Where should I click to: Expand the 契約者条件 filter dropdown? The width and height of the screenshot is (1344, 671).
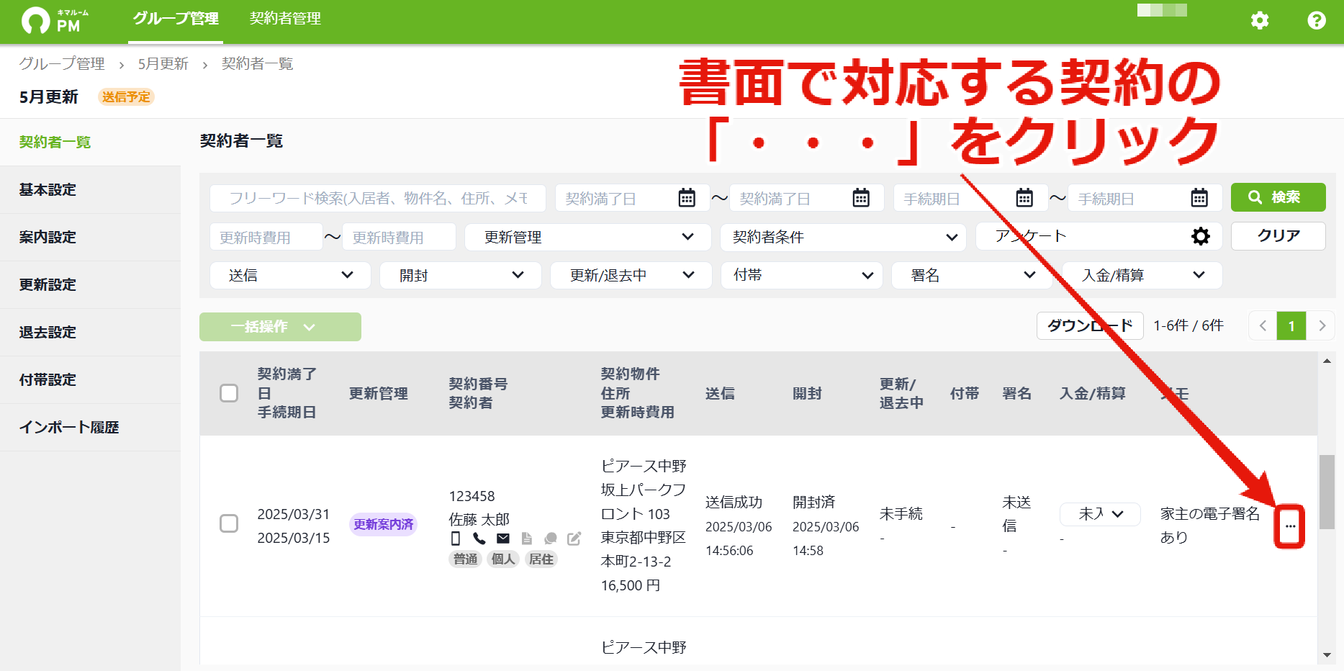click(844, 237)
